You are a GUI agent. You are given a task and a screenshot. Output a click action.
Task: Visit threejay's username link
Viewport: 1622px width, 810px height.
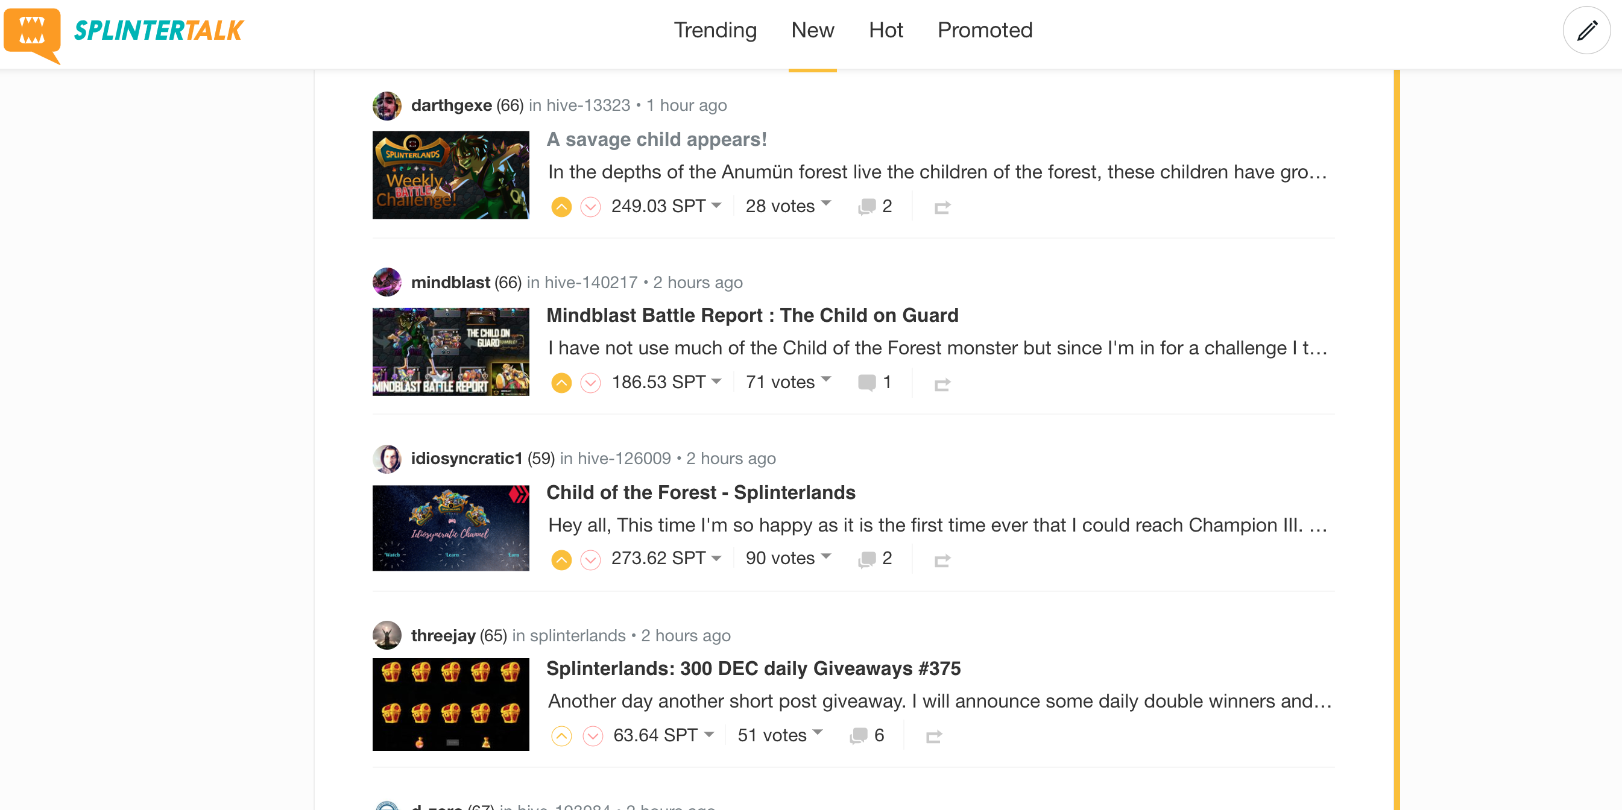click(443, 636)
